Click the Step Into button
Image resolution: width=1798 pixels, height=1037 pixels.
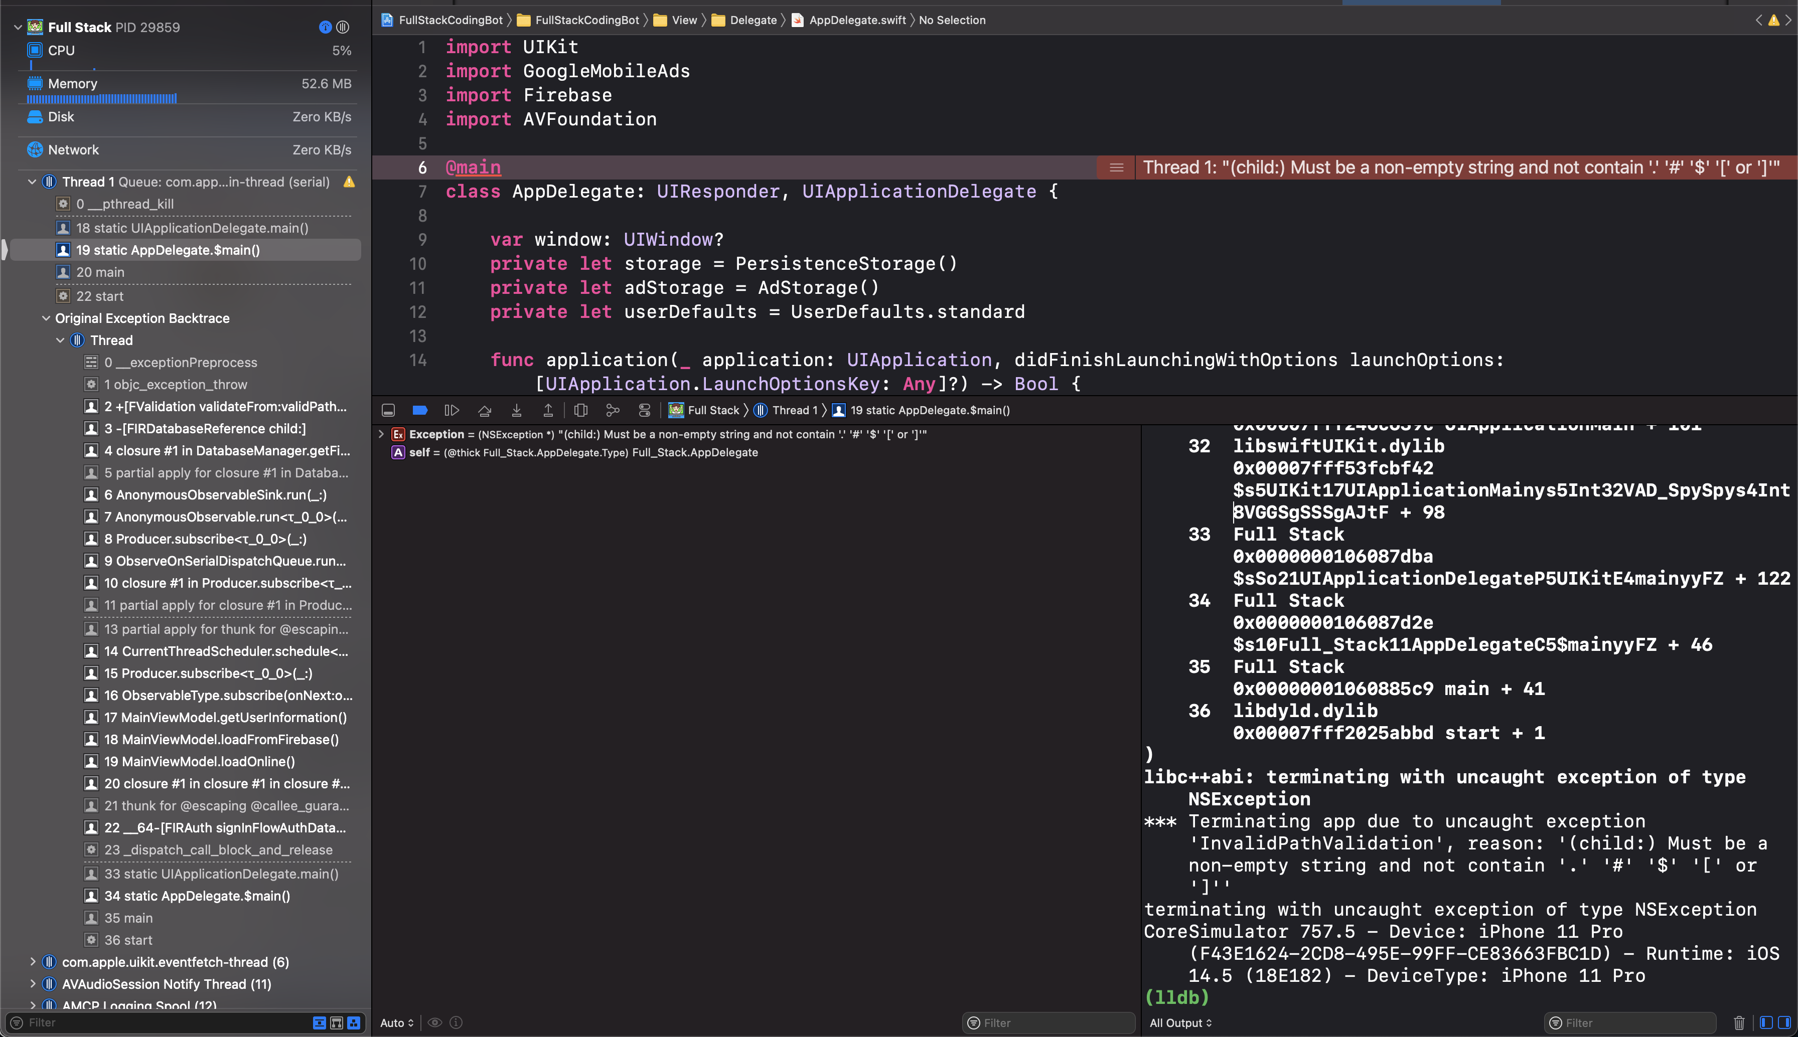point(516,410)
